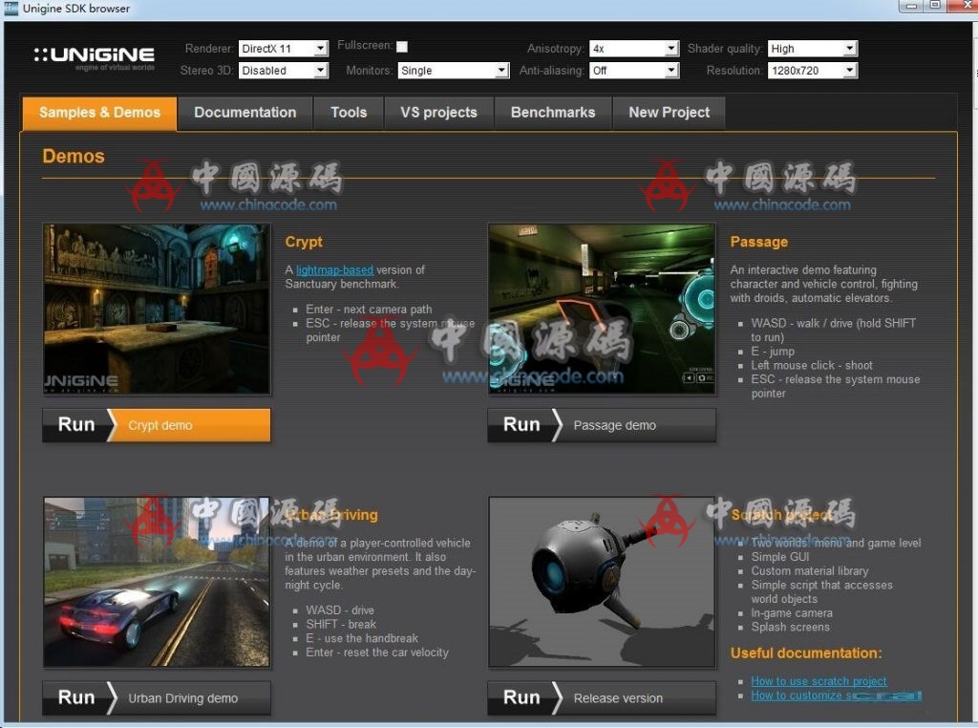The image size is (978, 728).
Task: Click the 'Splash screens' list item
Action: 790,628
